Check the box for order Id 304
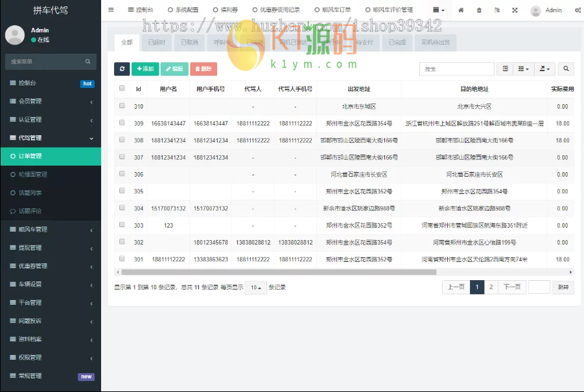Viewport: 584px width, 392px height. [x=122, y=208]
